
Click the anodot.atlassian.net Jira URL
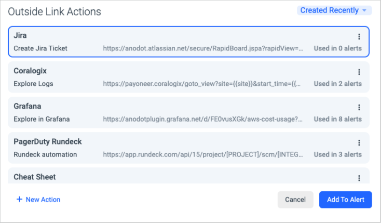203,48
